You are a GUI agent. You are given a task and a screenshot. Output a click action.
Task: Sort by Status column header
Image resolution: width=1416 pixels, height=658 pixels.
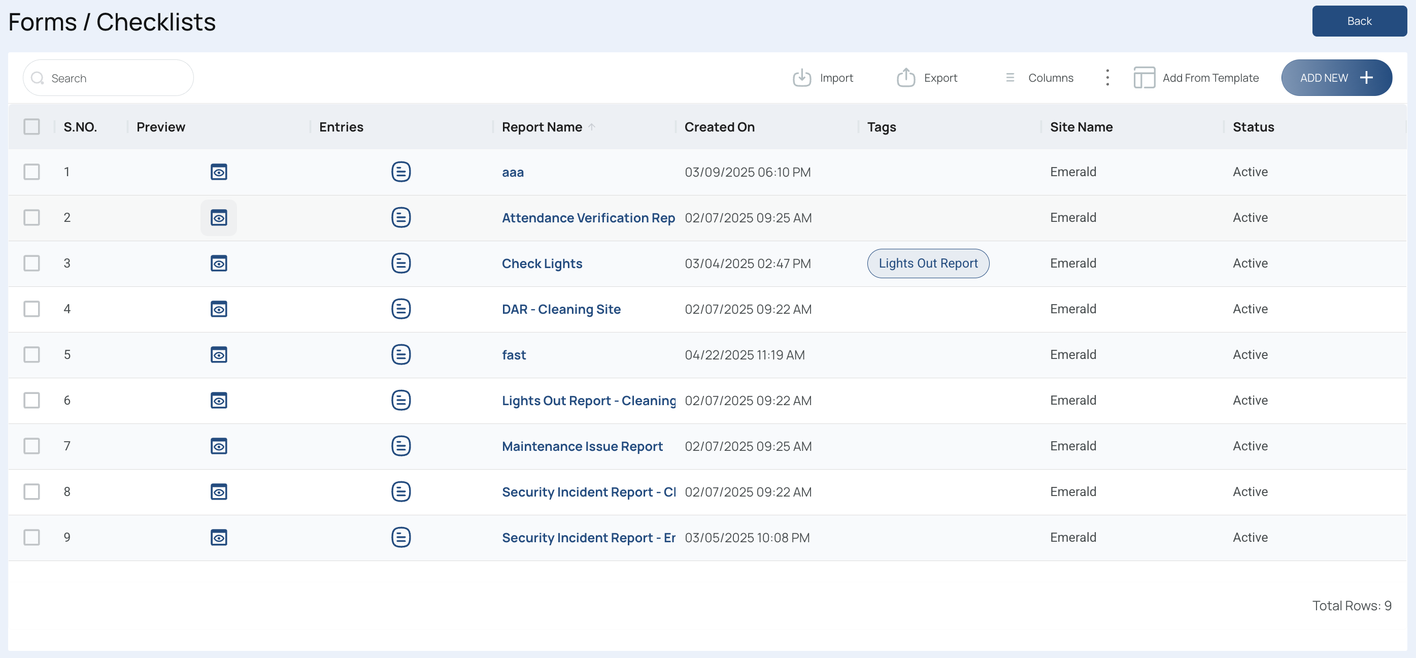[1253, 127]
